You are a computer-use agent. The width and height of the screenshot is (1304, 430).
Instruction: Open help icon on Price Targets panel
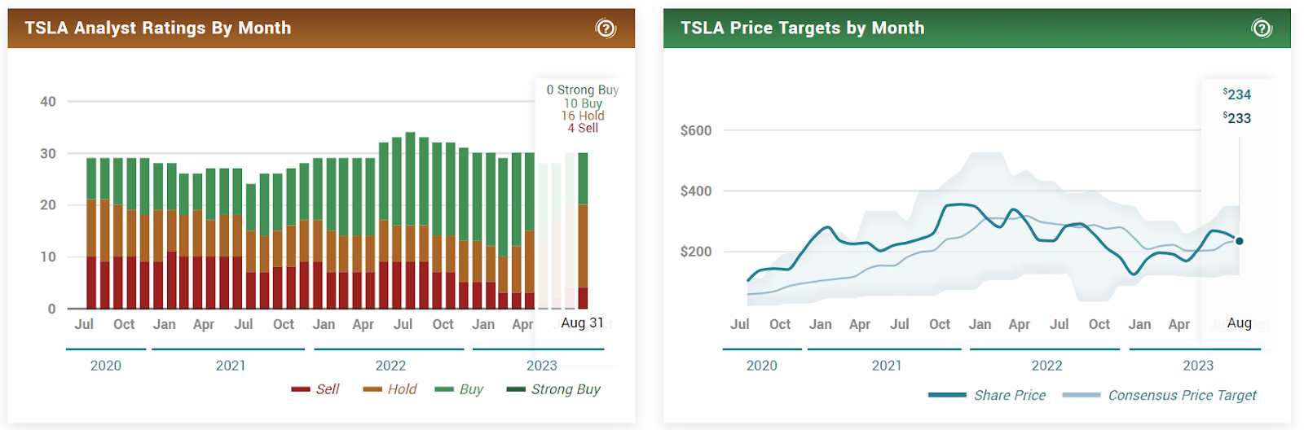1262,29
